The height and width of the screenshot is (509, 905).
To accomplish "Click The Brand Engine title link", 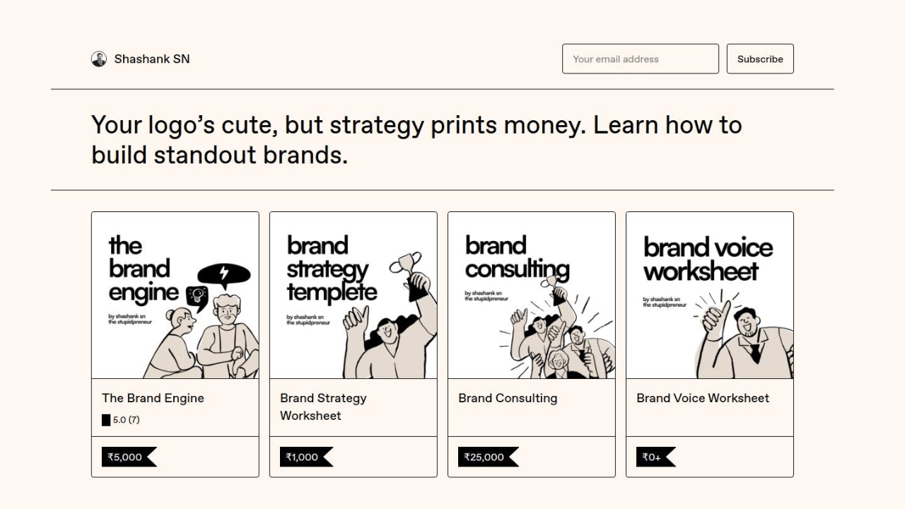I will (x=153, y=398).
